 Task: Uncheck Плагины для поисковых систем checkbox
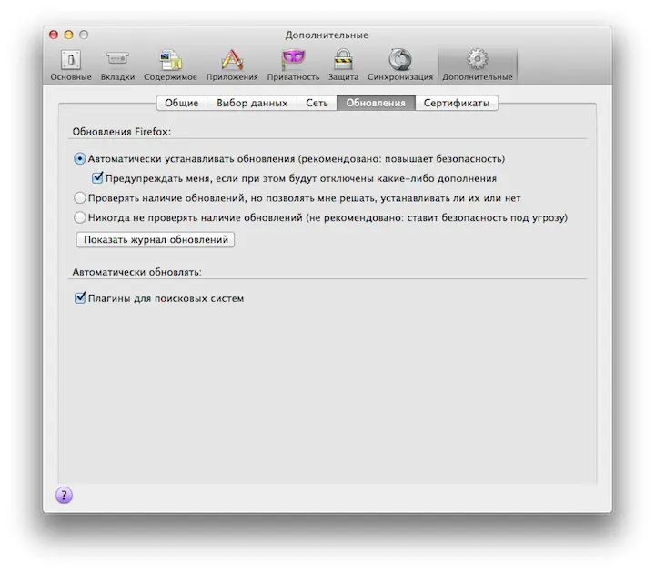80,297
